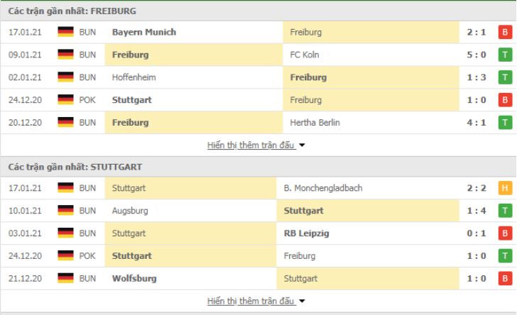Click German flag on the 09.01.21 row
This screenshot has width=517, height=315.
coord(66,55)
